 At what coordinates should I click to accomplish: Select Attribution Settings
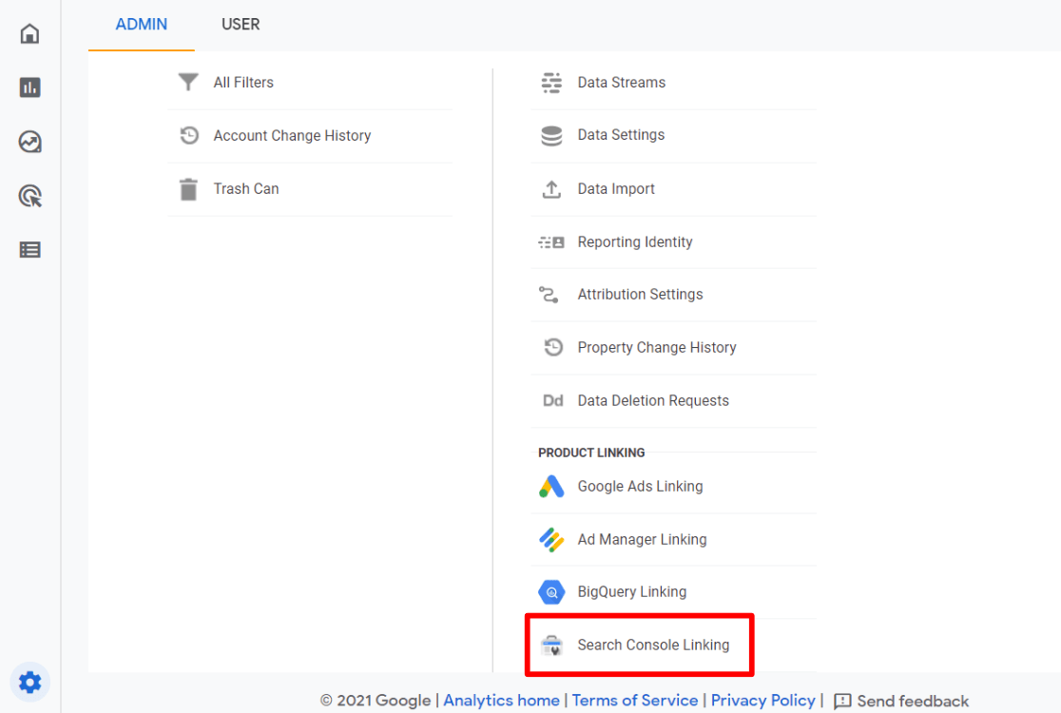(x=640, y=294)
